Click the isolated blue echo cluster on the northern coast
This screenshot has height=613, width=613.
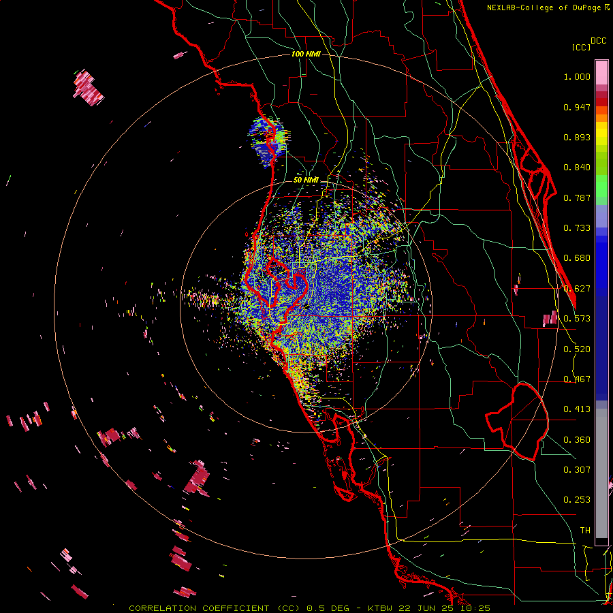point(269,141)
